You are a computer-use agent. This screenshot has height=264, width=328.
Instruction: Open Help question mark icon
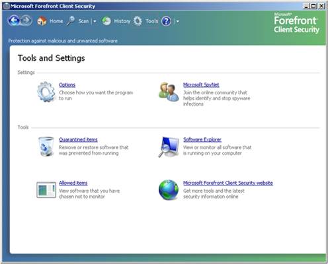(x=166, y=21)
